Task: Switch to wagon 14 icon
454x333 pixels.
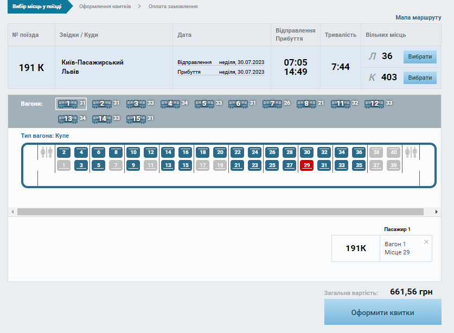Action: click(x=101, y=119)
